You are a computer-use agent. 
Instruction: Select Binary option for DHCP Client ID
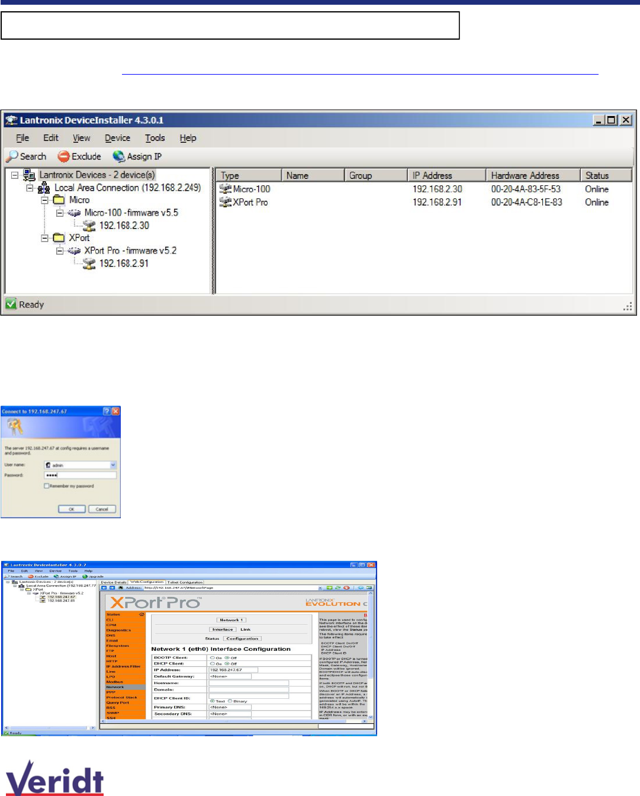click(x=230, y=701)
